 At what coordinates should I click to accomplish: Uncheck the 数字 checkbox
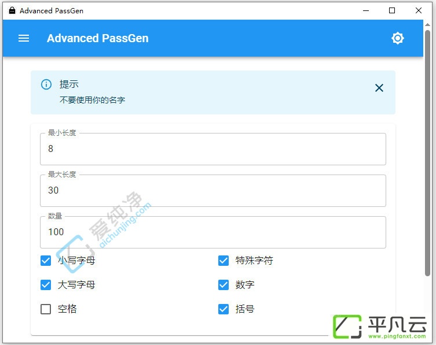[224, 285]
